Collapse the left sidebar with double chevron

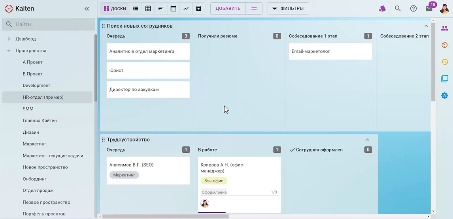(x=87, y=8)
